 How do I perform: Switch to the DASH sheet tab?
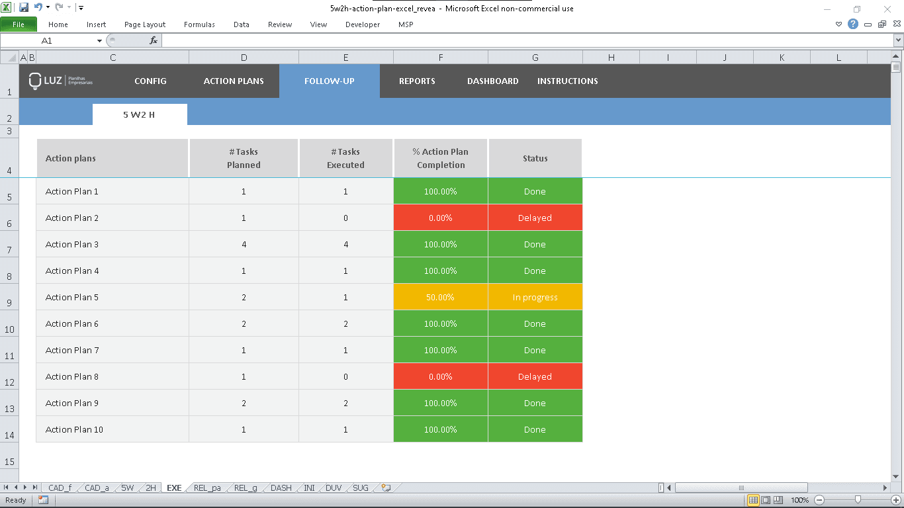[281, 487]
